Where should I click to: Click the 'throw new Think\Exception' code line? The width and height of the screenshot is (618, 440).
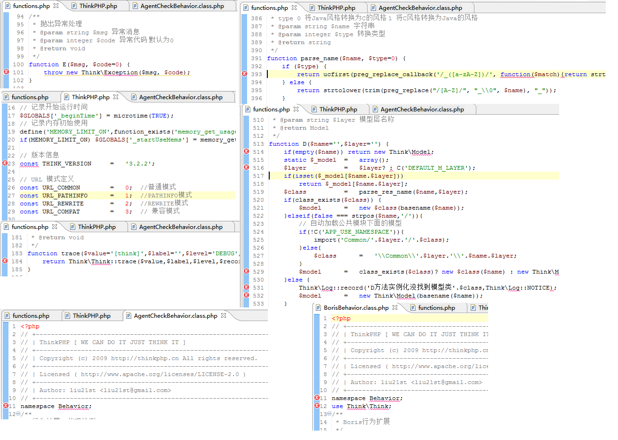117,72
